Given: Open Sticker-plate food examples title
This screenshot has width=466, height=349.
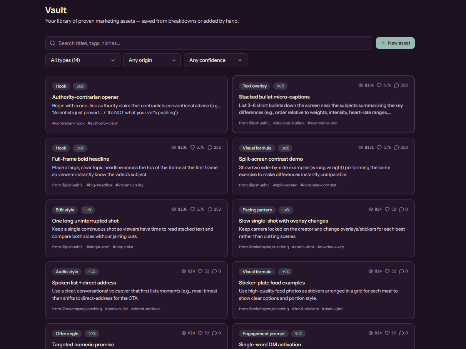Looking at the screenshot, I should [x=272, y=283].
